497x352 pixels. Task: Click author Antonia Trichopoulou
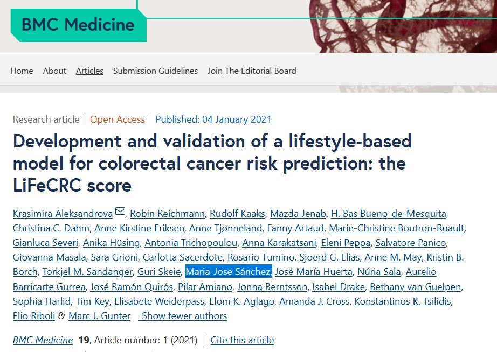(x=191, y=243)
